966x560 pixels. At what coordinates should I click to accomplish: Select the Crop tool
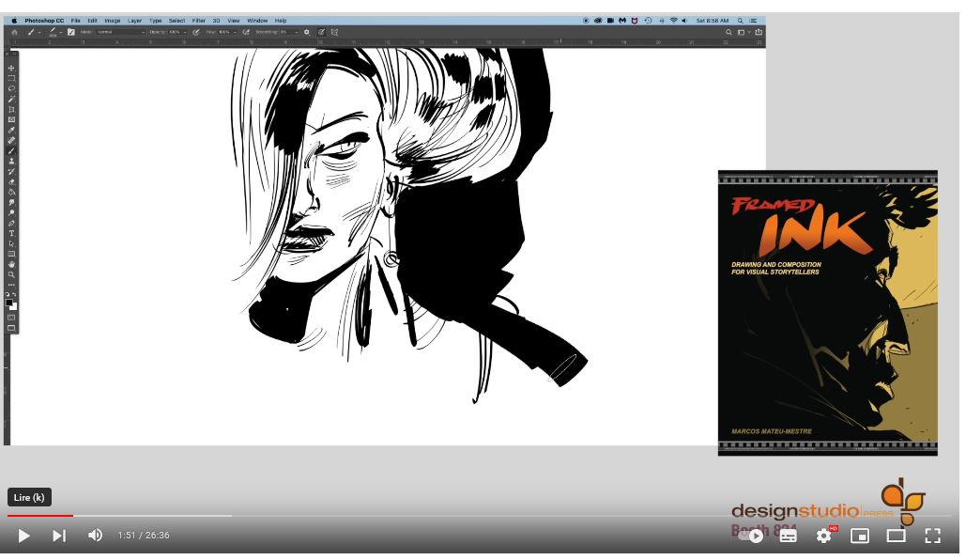pos(11,109)
